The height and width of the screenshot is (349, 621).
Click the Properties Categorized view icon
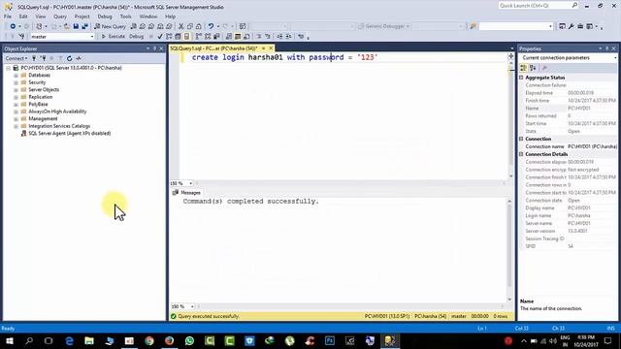pyautogui.click(x=524, y=68)
